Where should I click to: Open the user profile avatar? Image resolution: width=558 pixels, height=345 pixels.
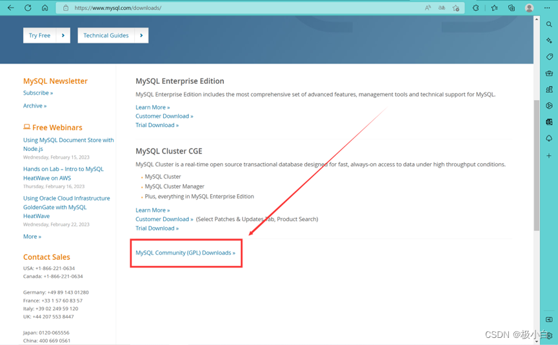click(529, 8)
